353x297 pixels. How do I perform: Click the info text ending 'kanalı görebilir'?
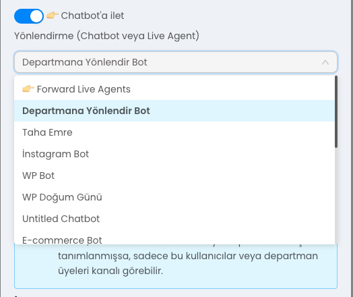188,263
